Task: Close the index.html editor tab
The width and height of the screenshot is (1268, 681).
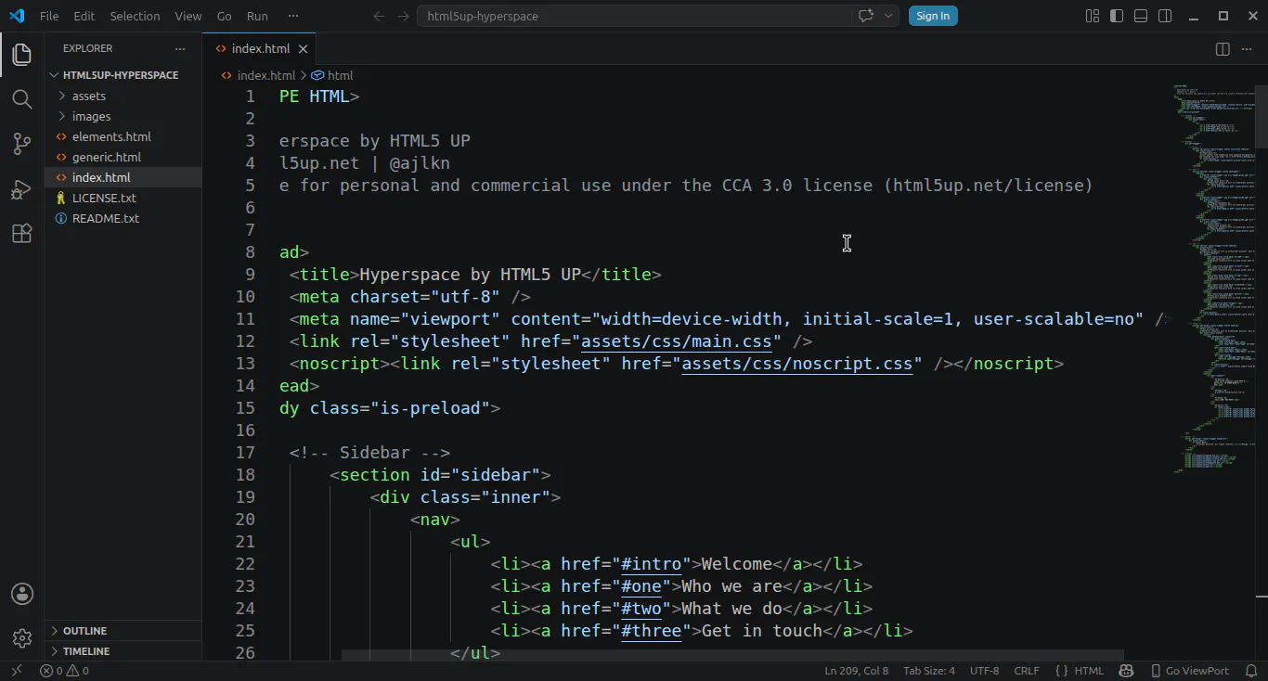Action: [304, 49]
